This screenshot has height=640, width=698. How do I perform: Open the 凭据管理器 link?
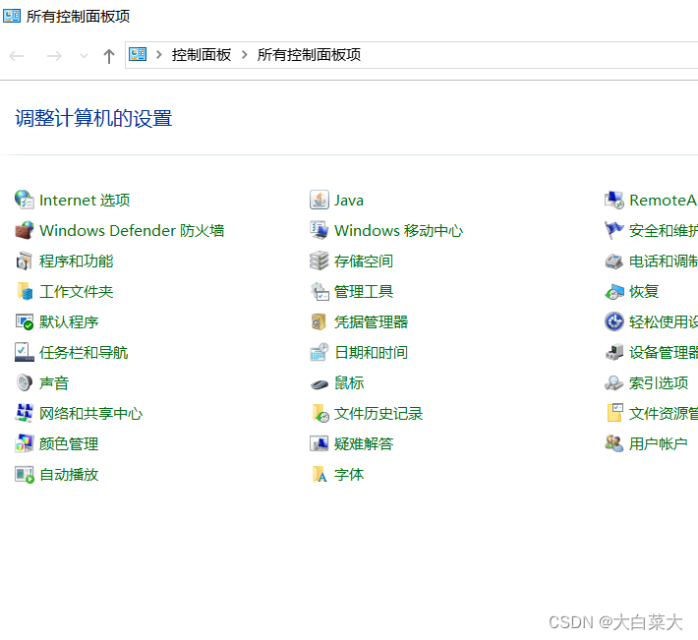372,322
